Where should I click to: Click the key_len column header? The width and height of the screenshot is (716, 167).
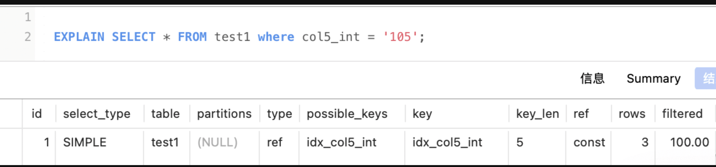click(537, 114)
